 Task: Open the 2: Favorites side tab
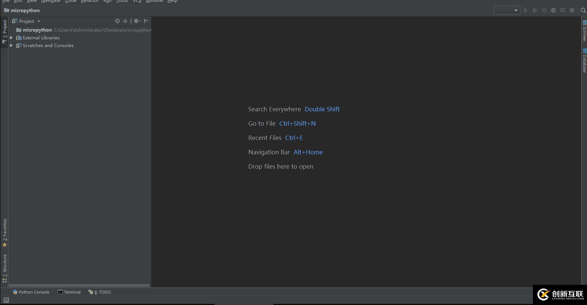[x=4, y=233]
